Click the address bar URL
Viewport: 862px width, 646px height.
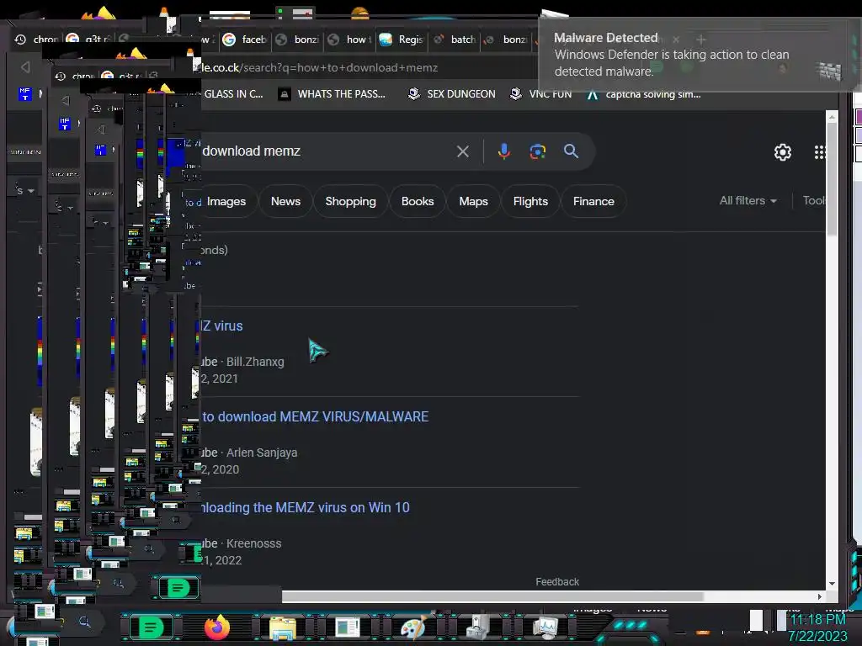pyautogui.click(x=319, y=67)
